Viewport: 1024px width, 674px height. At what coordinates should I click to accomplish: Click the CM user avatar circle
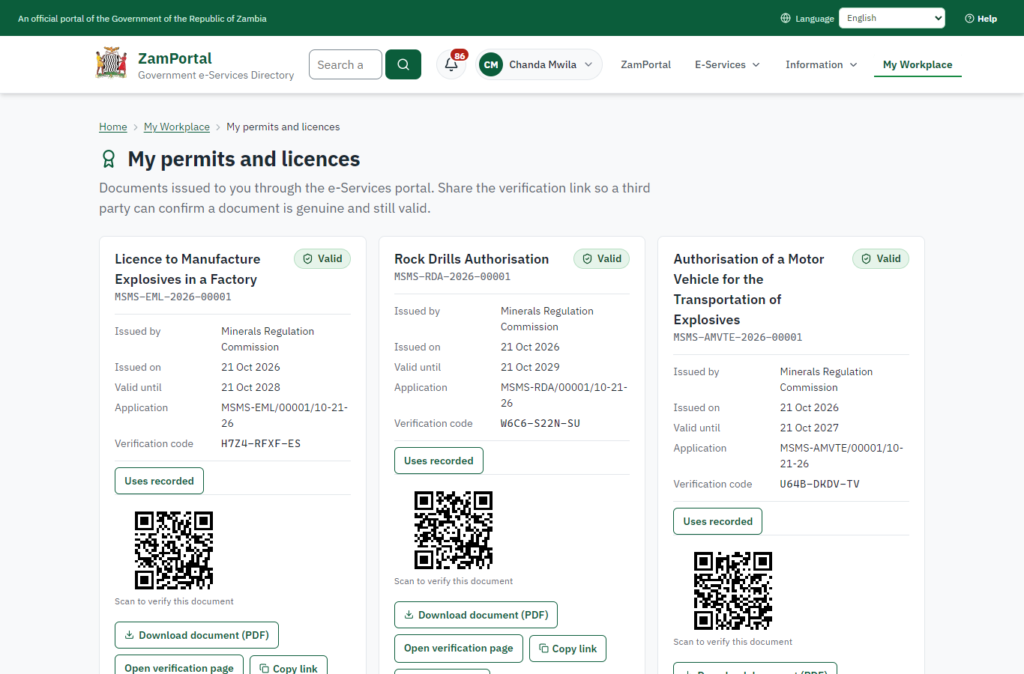coord(491,64)
